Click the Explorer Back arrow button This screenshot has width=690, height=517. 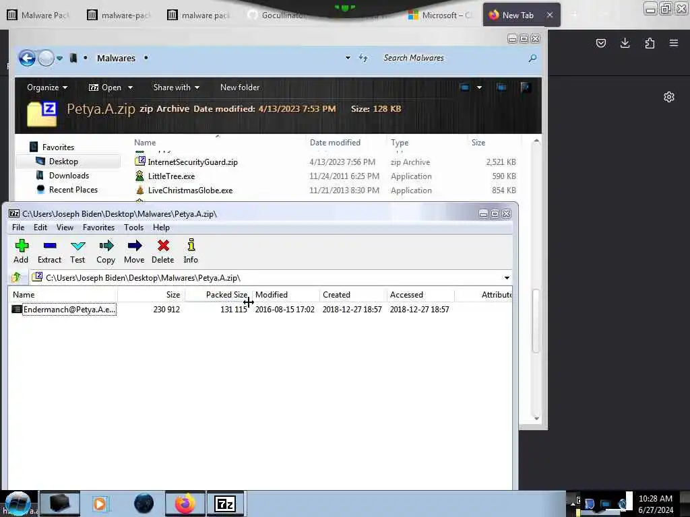click(x=27, y=58)
